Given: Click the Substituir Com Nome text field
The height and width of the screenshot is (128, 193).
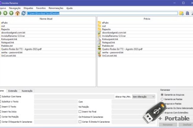Looking at the screenshot, I should click(74, 97).
